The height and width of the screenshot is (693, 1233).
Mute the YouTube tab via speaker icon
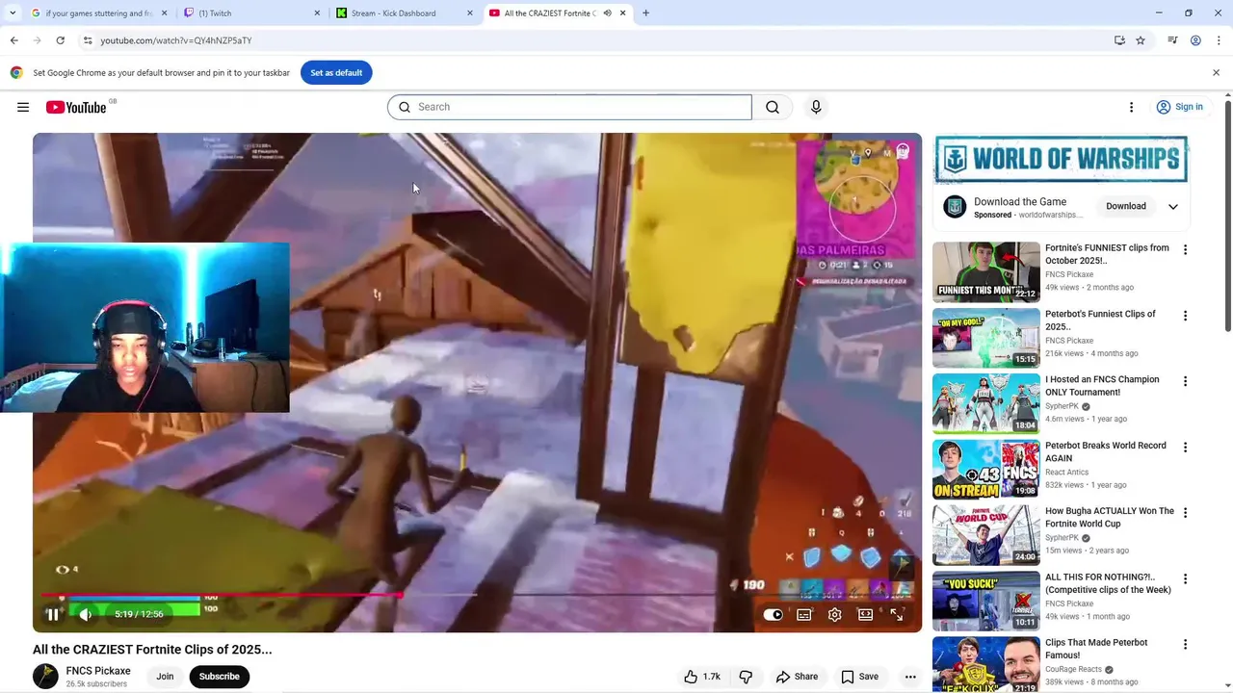607,13
